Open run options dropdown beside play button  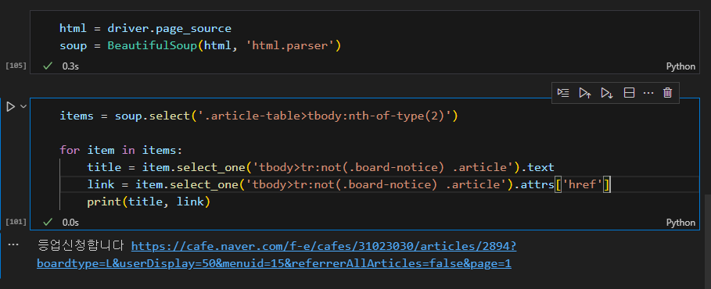23,107
